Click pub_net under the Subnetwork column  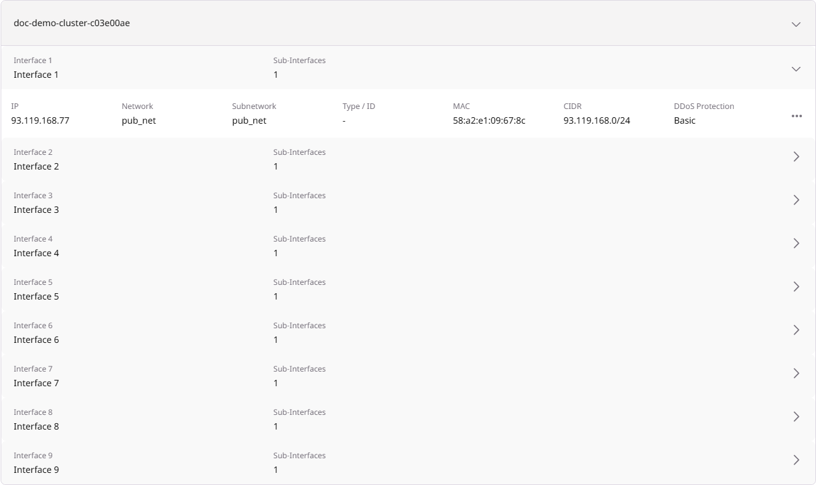click(x=249, y=120)
